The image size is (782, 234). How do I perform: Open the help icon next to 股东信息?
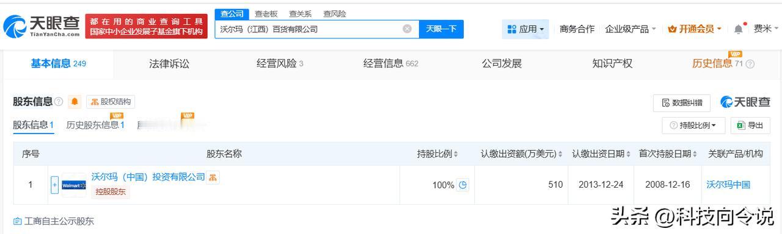[x=59, y=102]
